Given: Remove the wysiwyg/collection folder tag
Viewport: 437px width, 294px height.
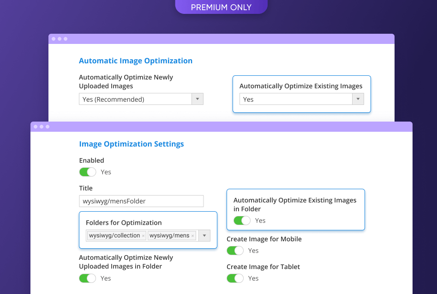Looking at the screenshot, I should pos(143,236).
